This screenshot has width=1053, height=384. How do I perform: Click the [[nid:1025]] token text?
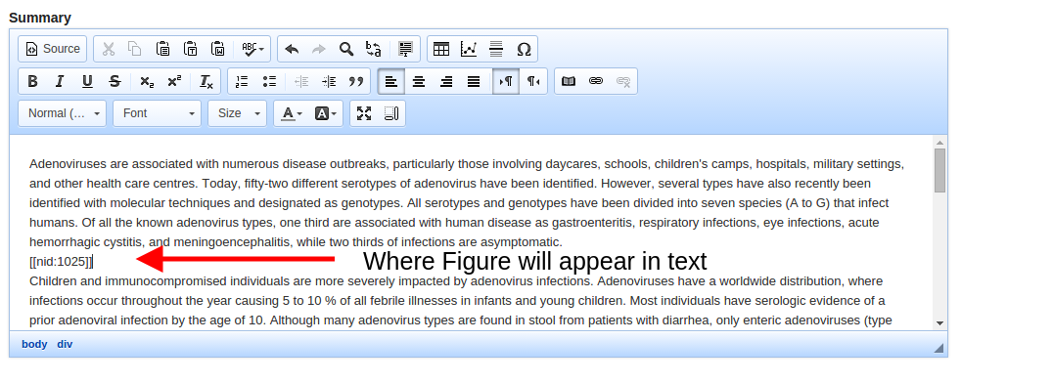click(x=61, y=261)
